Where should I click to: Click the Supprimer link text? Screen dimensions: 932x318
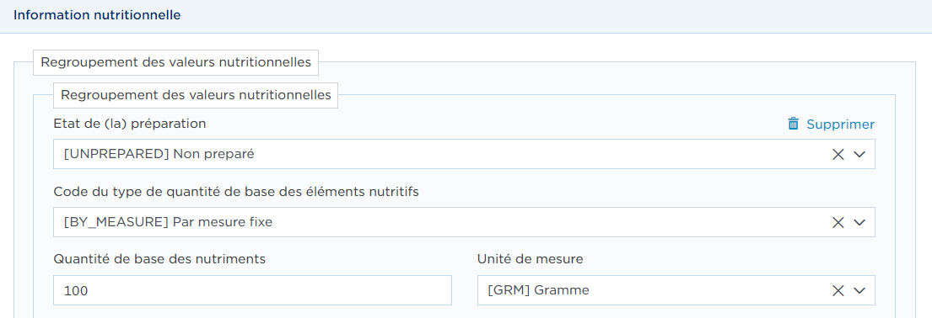tap(840, 124)
